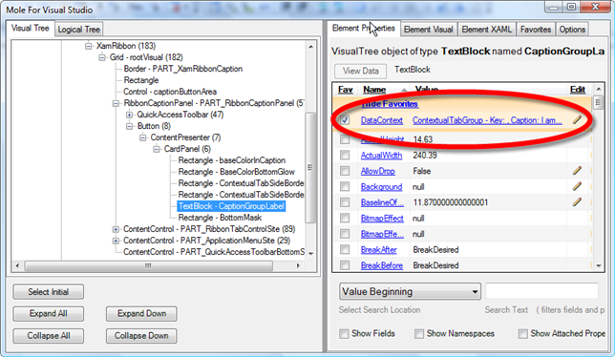This screenshot has width=615, height=357.
Task: Select Border - PART_XamRibbonCaption tree item
Action: click(182, 69)
